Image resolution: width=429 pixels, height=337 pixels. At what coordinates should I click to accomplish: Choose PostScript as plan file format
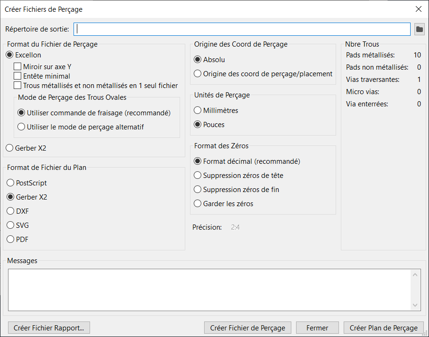(x=10, y=183)
